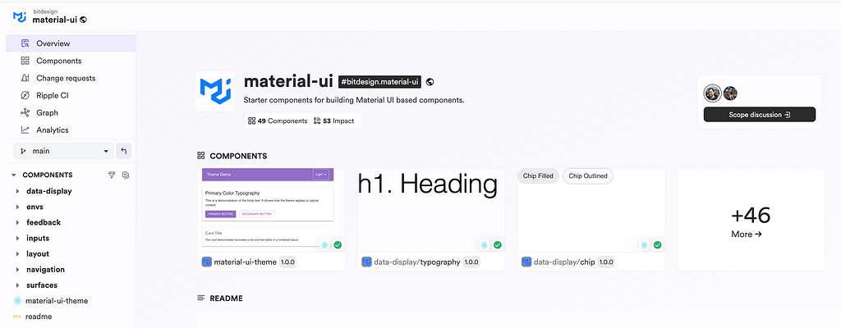Click the second member avatar
The image size is (841, 328).
730,93
